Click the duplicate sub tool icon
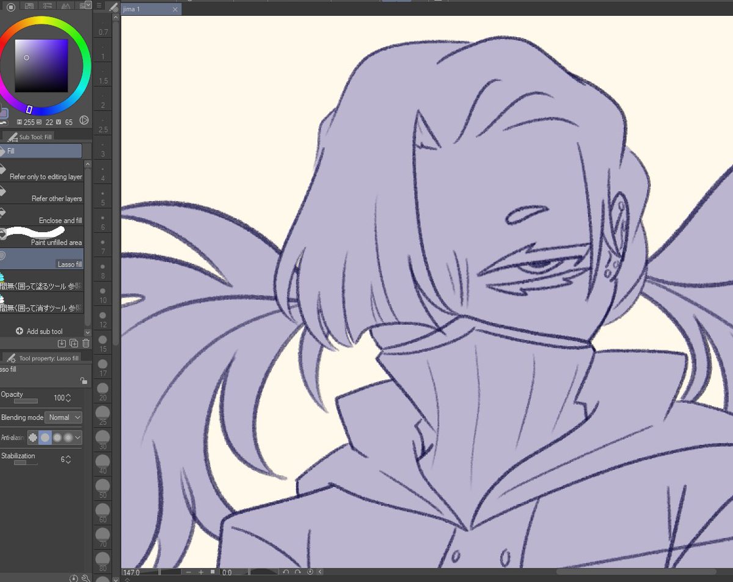Viewport: 733px width, 582px height. (75, 343)
